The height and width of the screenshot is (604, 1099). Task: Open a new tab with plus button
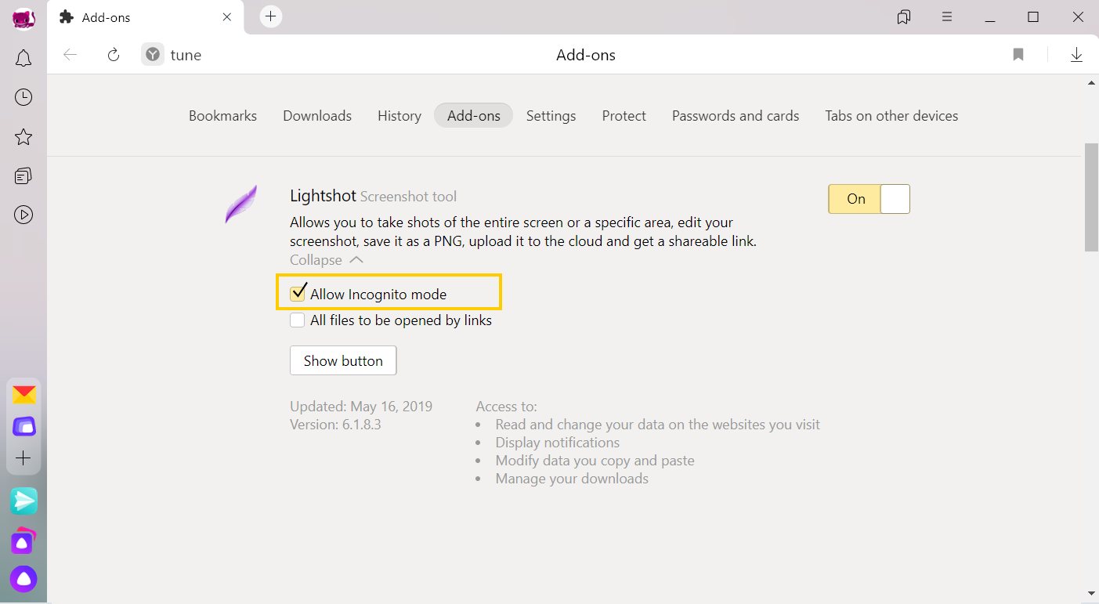click(271, 16)
